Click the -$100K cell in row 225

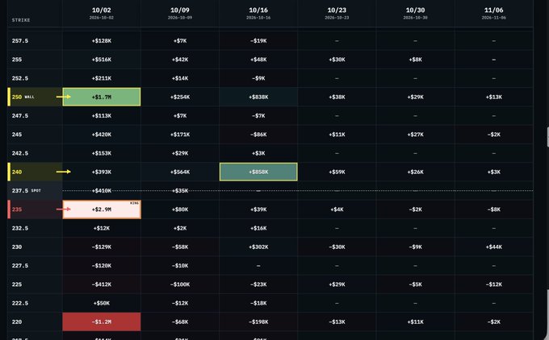pos(180,284)
